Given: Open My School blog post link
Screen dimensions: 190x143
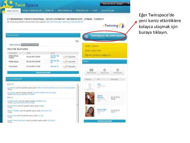Looking at the screenshot, I should click(x=51, y=121).
